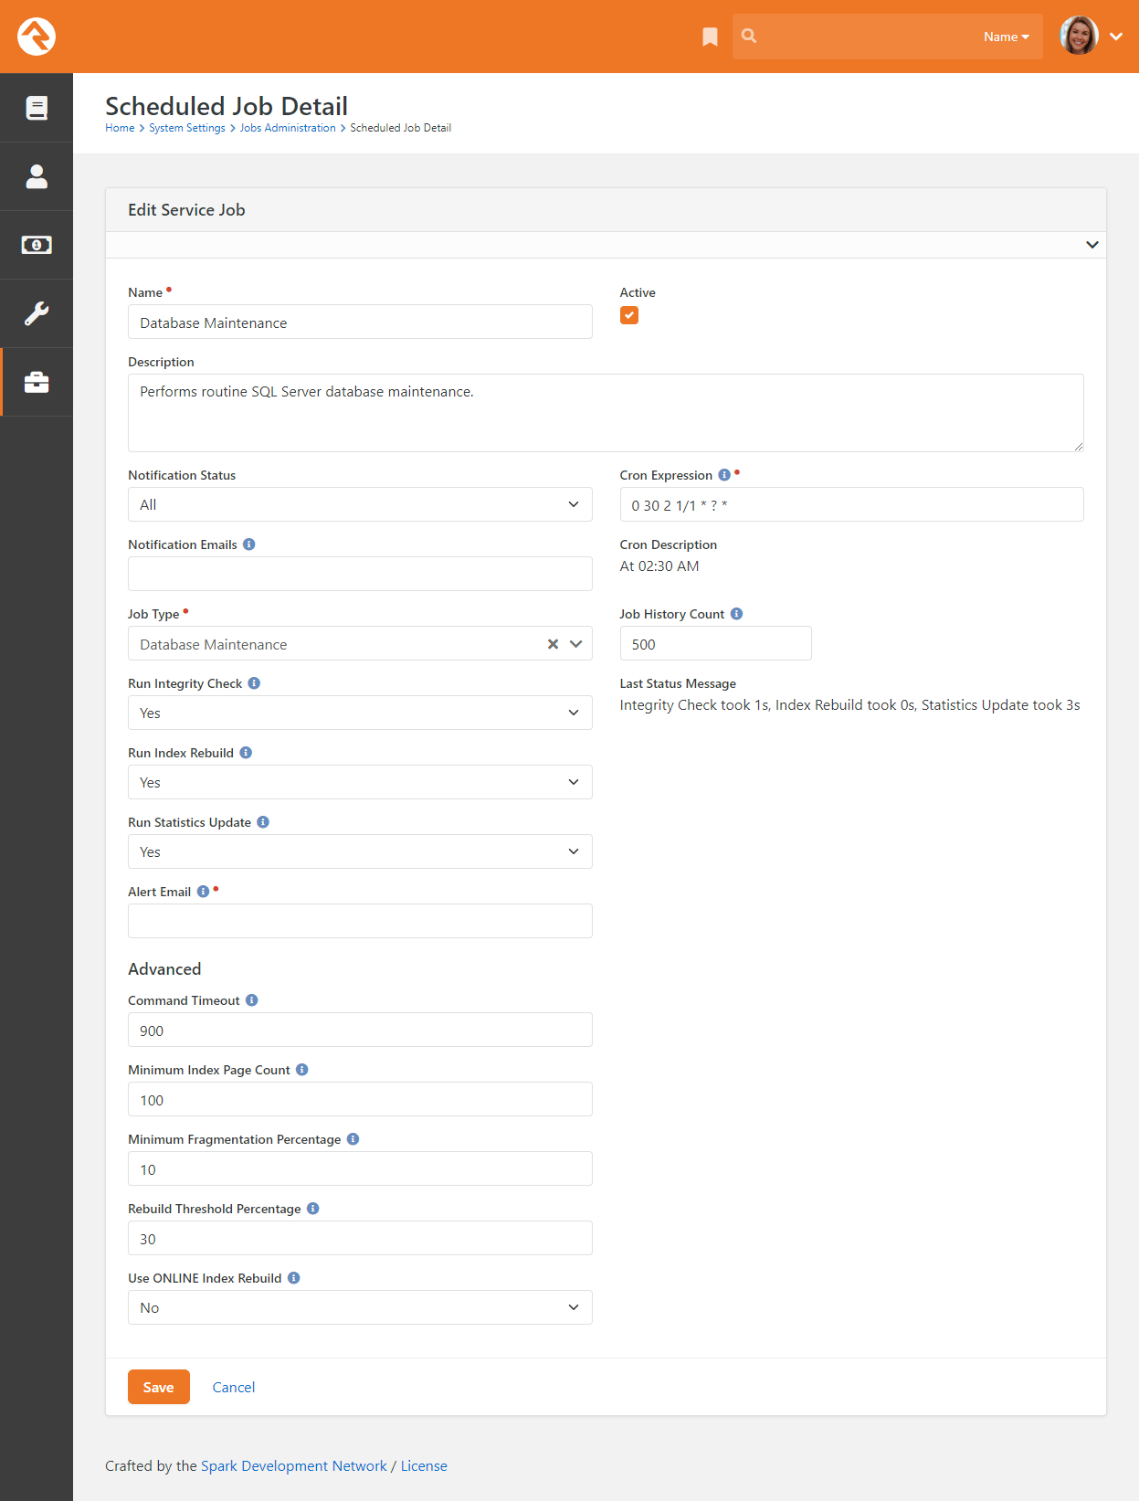Image resolution: width=1139 pixels, height=1501 pixels.
Task: Open the Run Integrity Check dropdown
Action: click(360, 713)
